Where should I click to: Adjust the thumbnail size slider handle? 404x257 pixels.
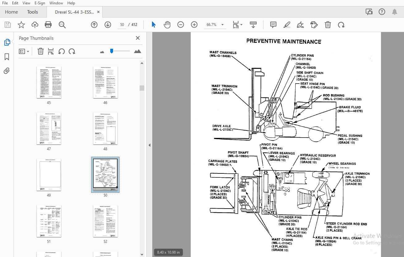[112, 51]
